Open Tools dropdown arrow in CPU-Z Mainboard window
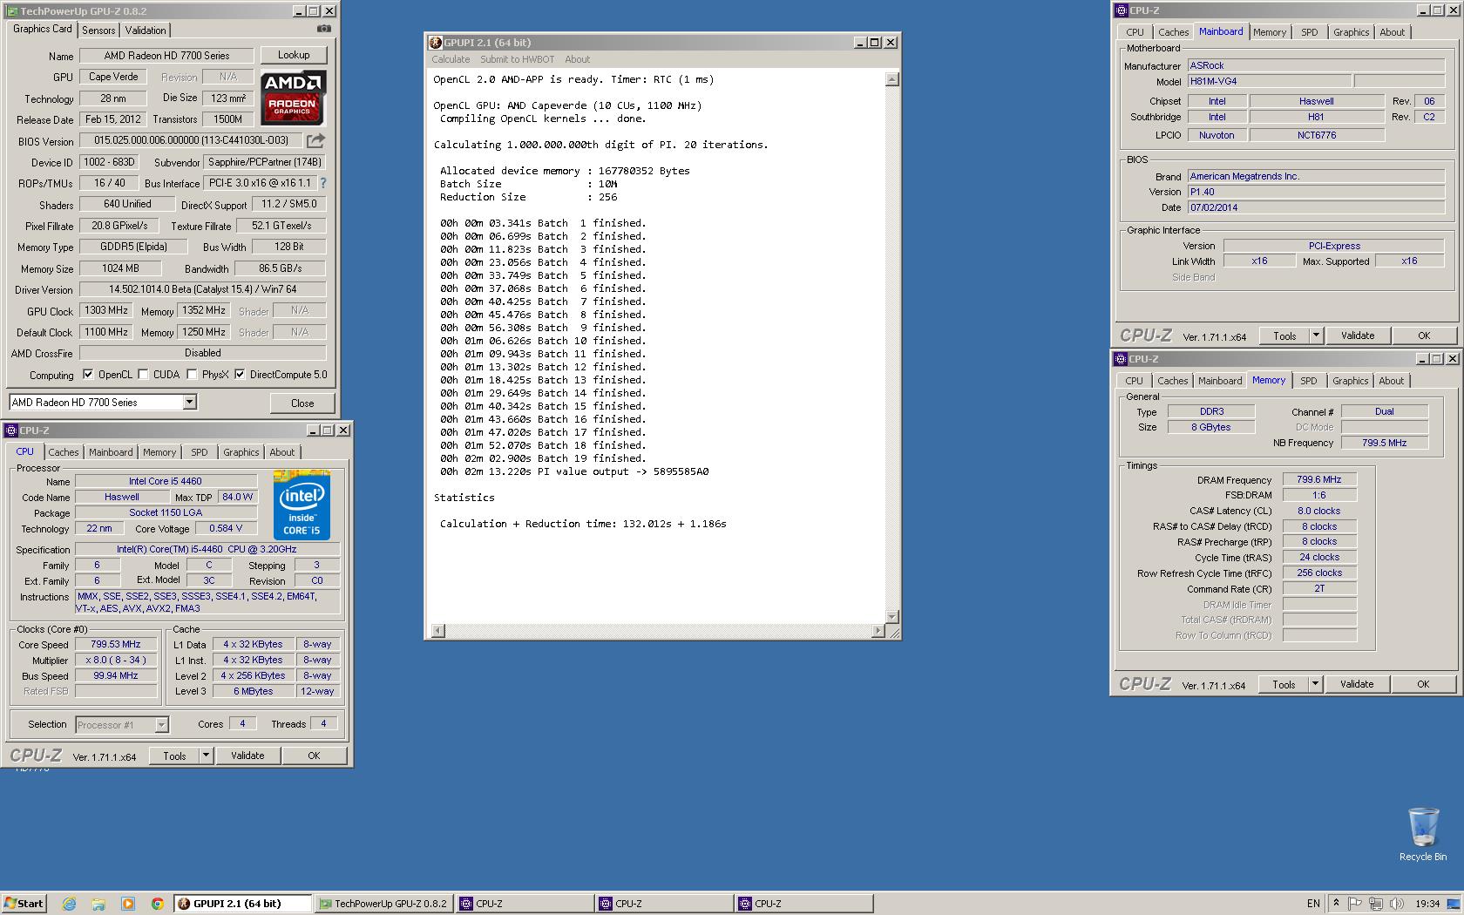 coord(1317,335)
